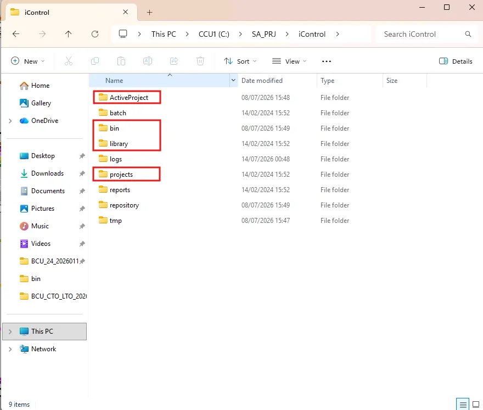Expand the OneDrive tree node

point(10,121)
